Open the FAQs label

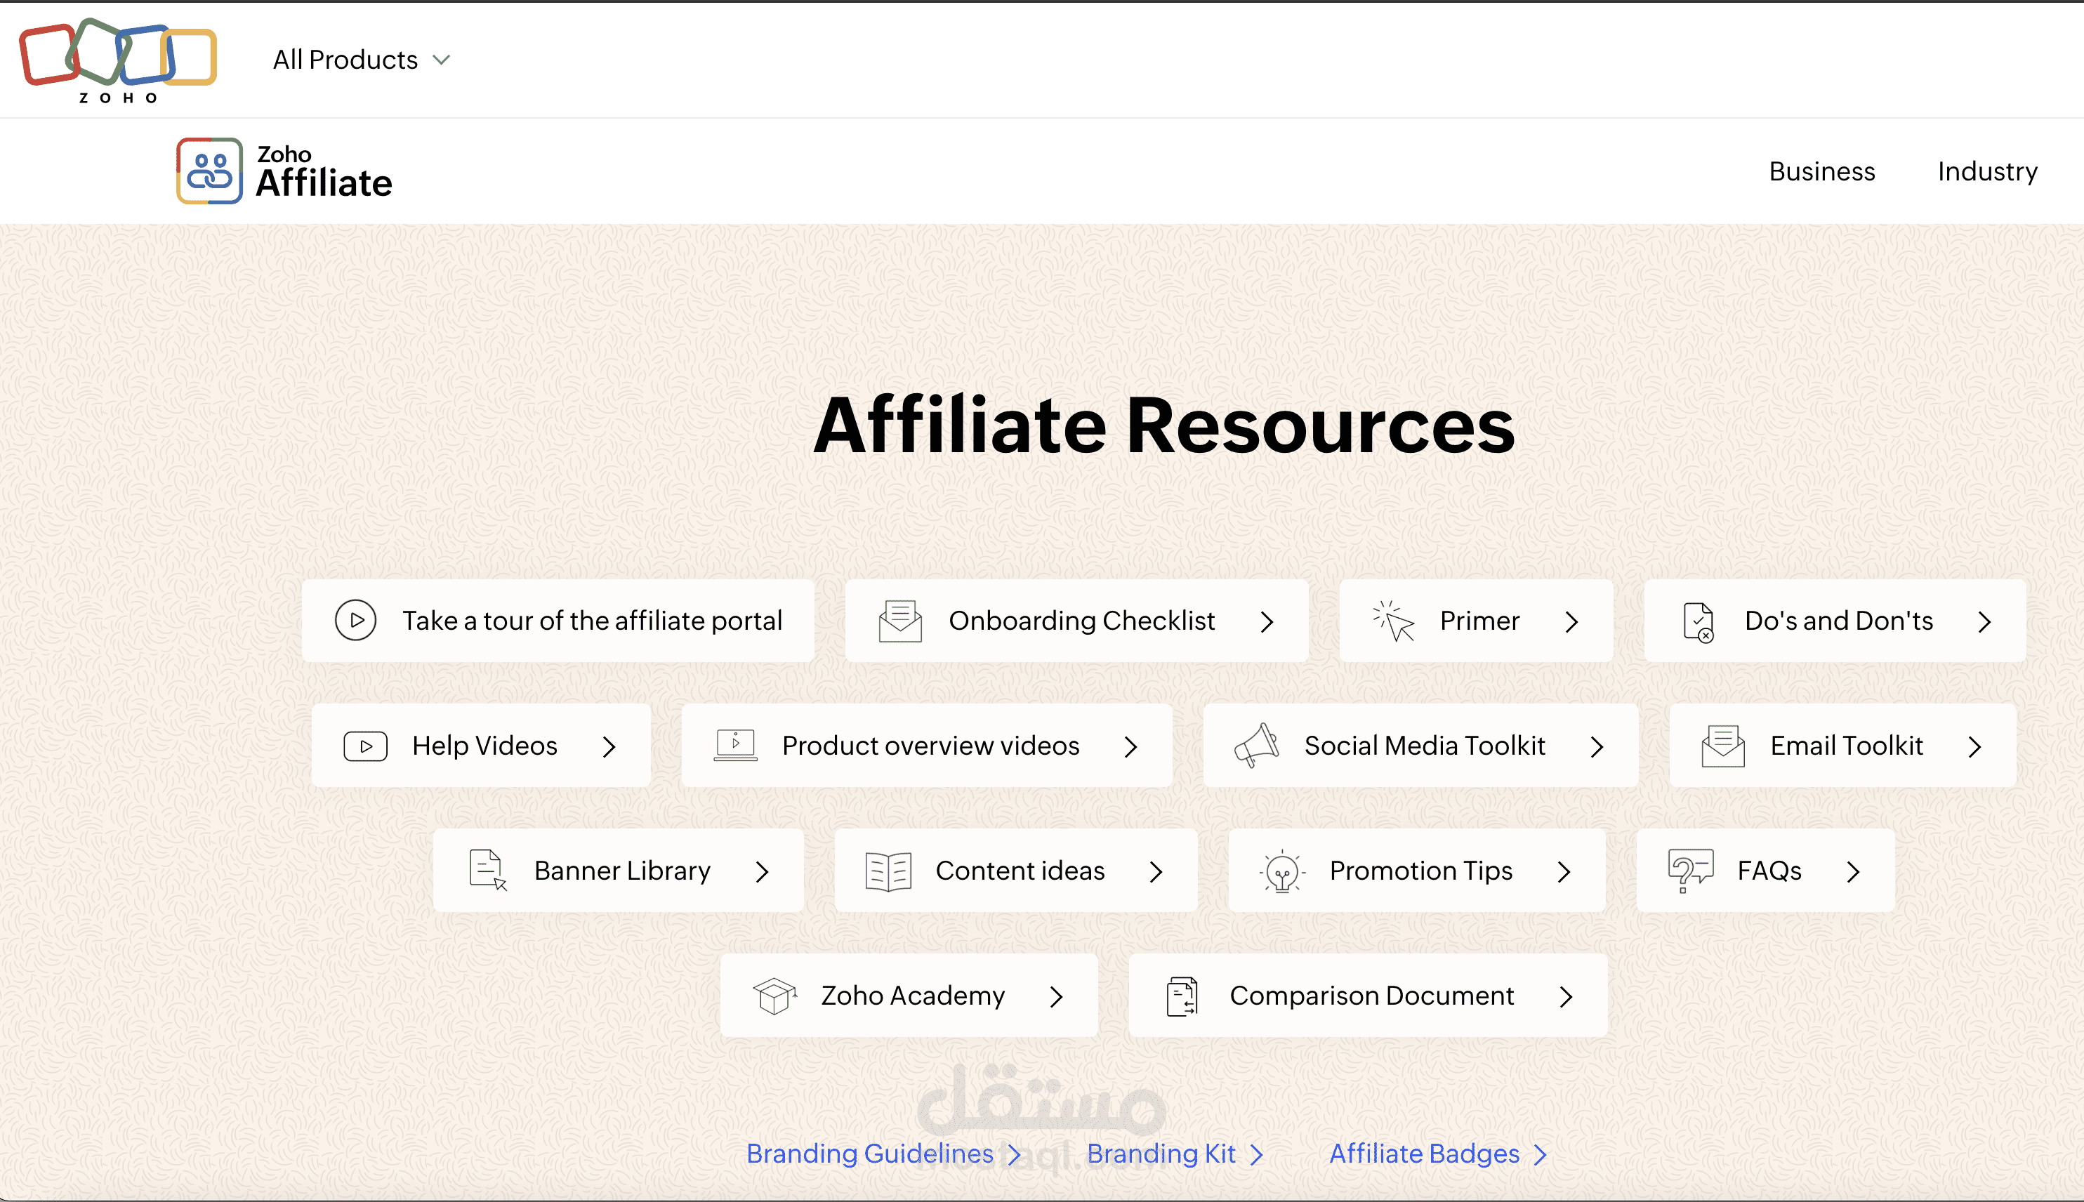coord(1769,870)
